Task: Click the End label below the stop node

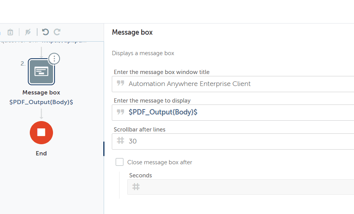Action: [x=41, y=153]
